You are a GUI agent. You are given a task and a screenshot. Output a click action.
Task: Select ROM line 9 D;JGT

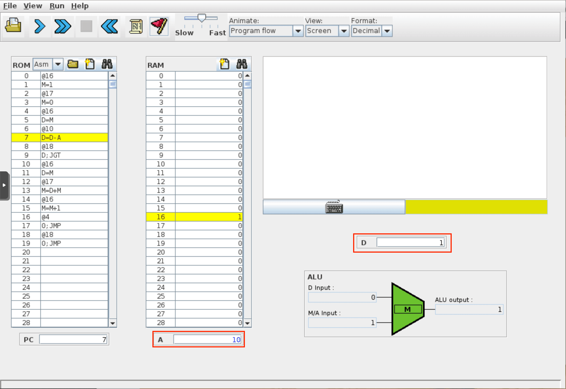(74, 155)
